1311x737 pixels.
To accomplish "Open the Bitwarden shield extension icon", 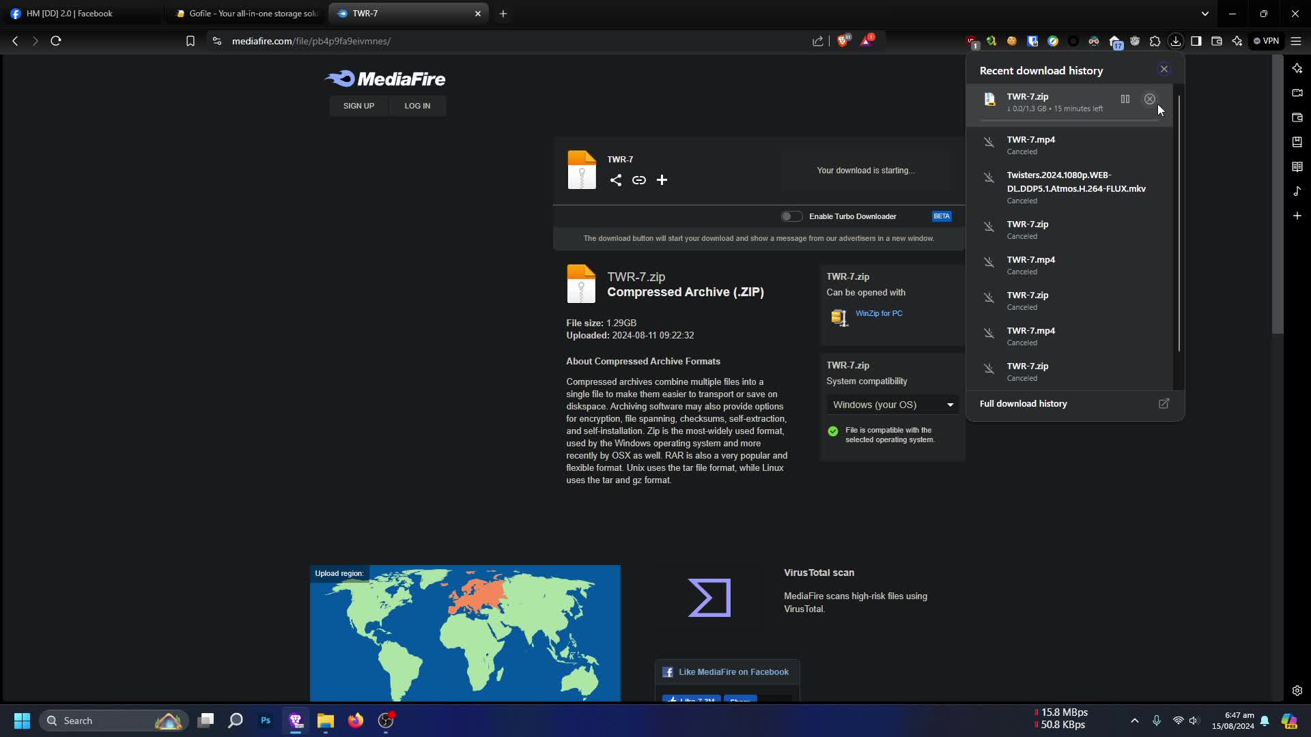I will (1032, 41).
